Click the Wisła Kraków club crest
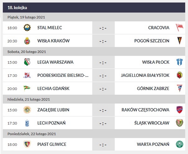The width and height of the screenshot is (188, 154). [27, 41]
